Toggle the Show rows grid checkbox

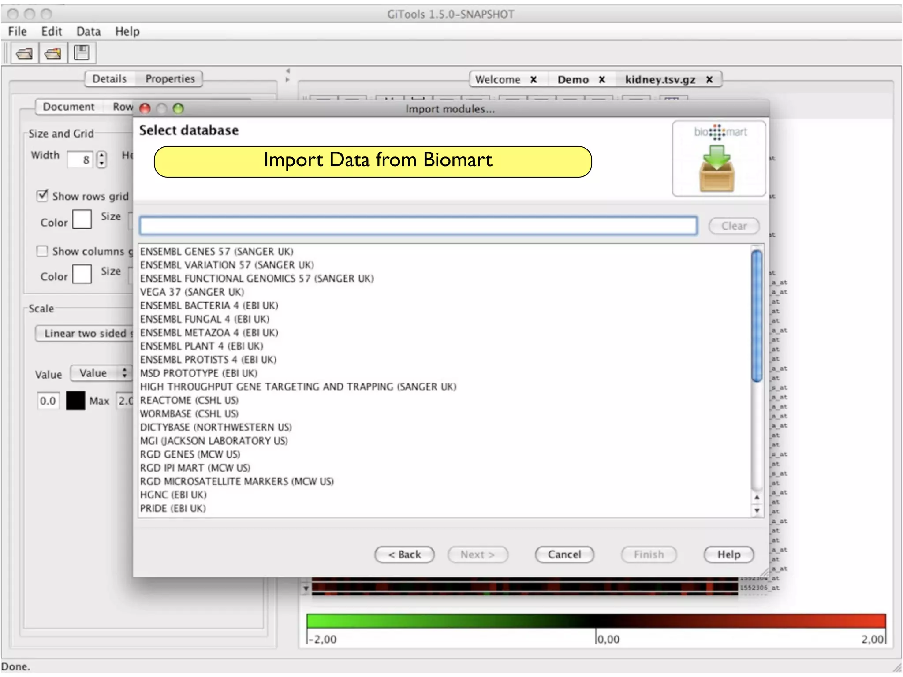[42, 195]
